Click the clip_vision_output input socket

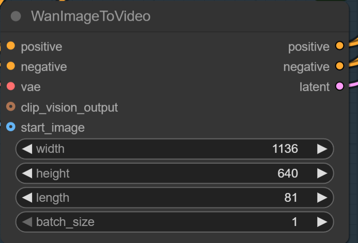pyautogui.click(x=11, y=107)
